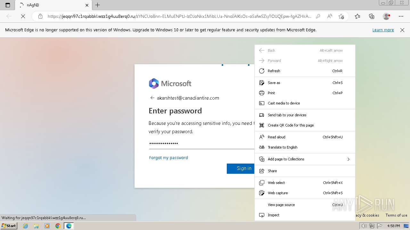This screenshot has height=230, width=410.
Task: Click the akarshtest@canadiantire.com email text
Action: click(x=188, y=98)
